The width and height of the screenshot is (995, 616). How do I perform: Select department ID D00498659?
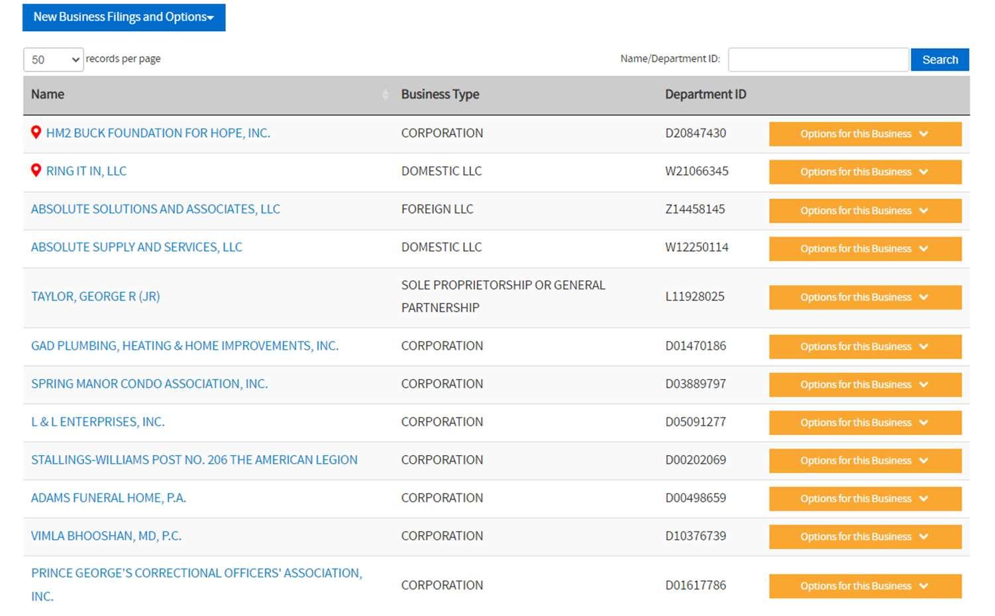coord(696,498)
